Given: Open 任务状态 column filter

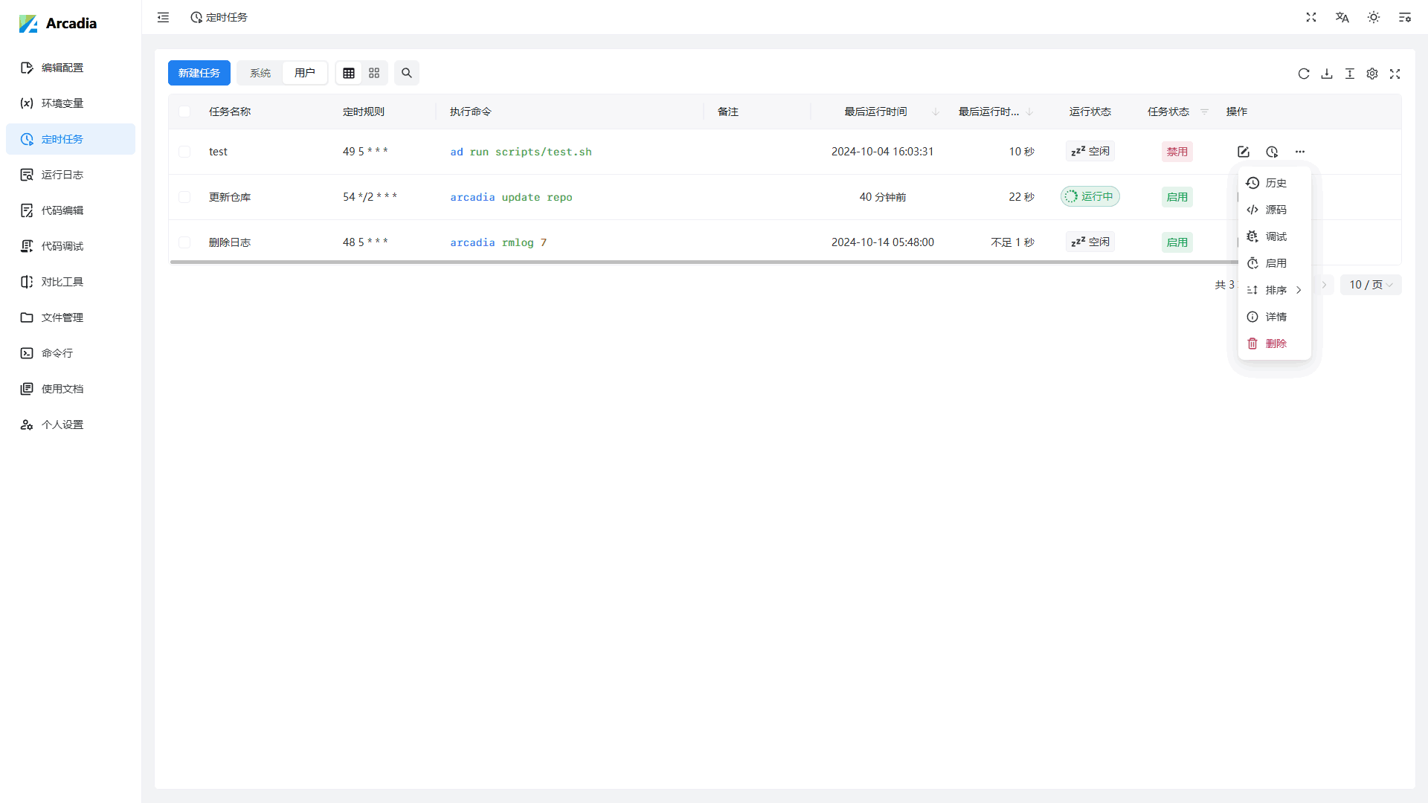Looking at the screenshot, I should (1204, 112).
